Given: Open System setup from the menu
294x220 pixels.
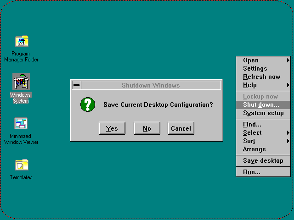Looking at the screenshot, I should pos(263,113).
